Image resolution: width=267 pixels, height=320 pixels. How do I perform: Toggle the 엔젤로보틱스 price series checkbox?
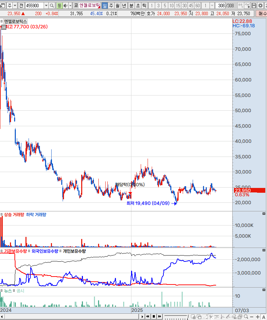(2, 21)
